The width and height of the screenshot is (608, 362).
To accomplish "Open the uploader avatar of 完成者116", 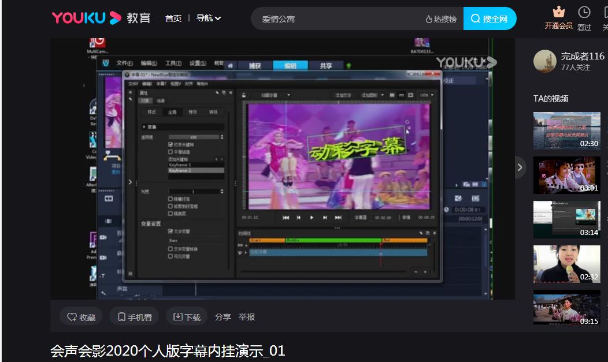I will [x=545, y=61].
